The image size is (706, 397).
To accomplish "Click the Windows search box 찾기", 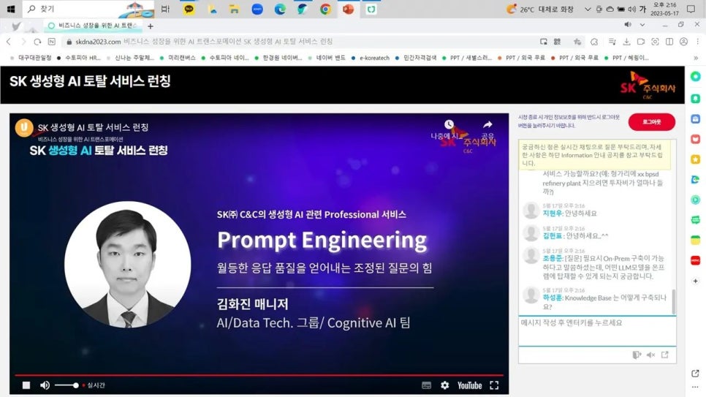I will [x=88, y=9].
